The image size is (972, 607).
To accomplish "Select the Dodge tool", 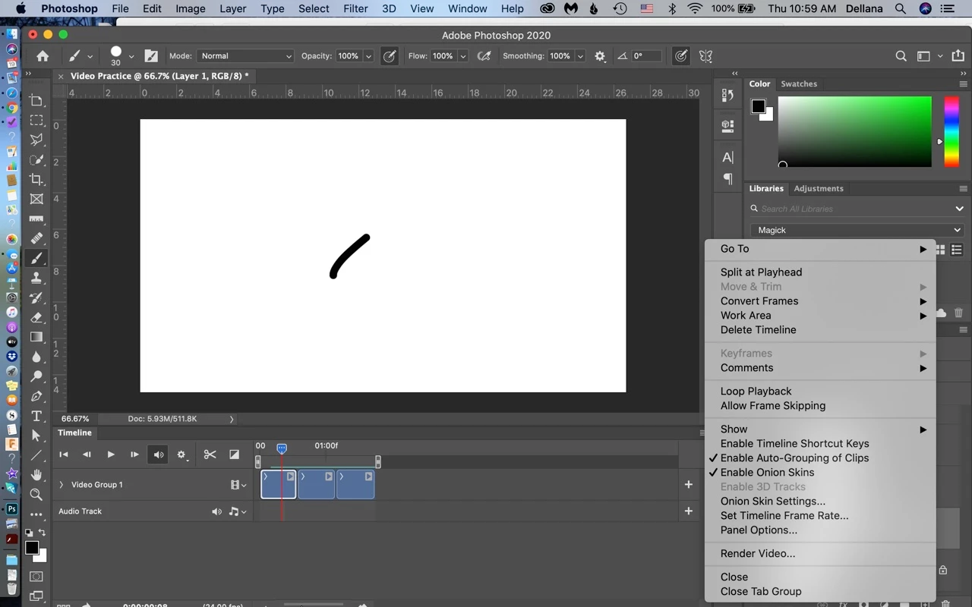I will (x=36, y=377).
